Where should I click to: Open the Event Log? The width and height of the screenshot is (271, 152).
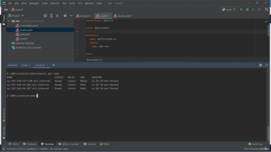[x=255, y=144]
